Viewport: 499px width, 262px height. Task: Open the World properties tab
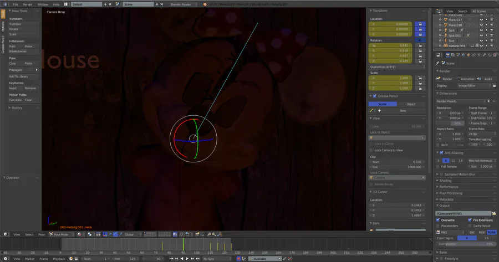pyautogui.click(x=464, y=55)
